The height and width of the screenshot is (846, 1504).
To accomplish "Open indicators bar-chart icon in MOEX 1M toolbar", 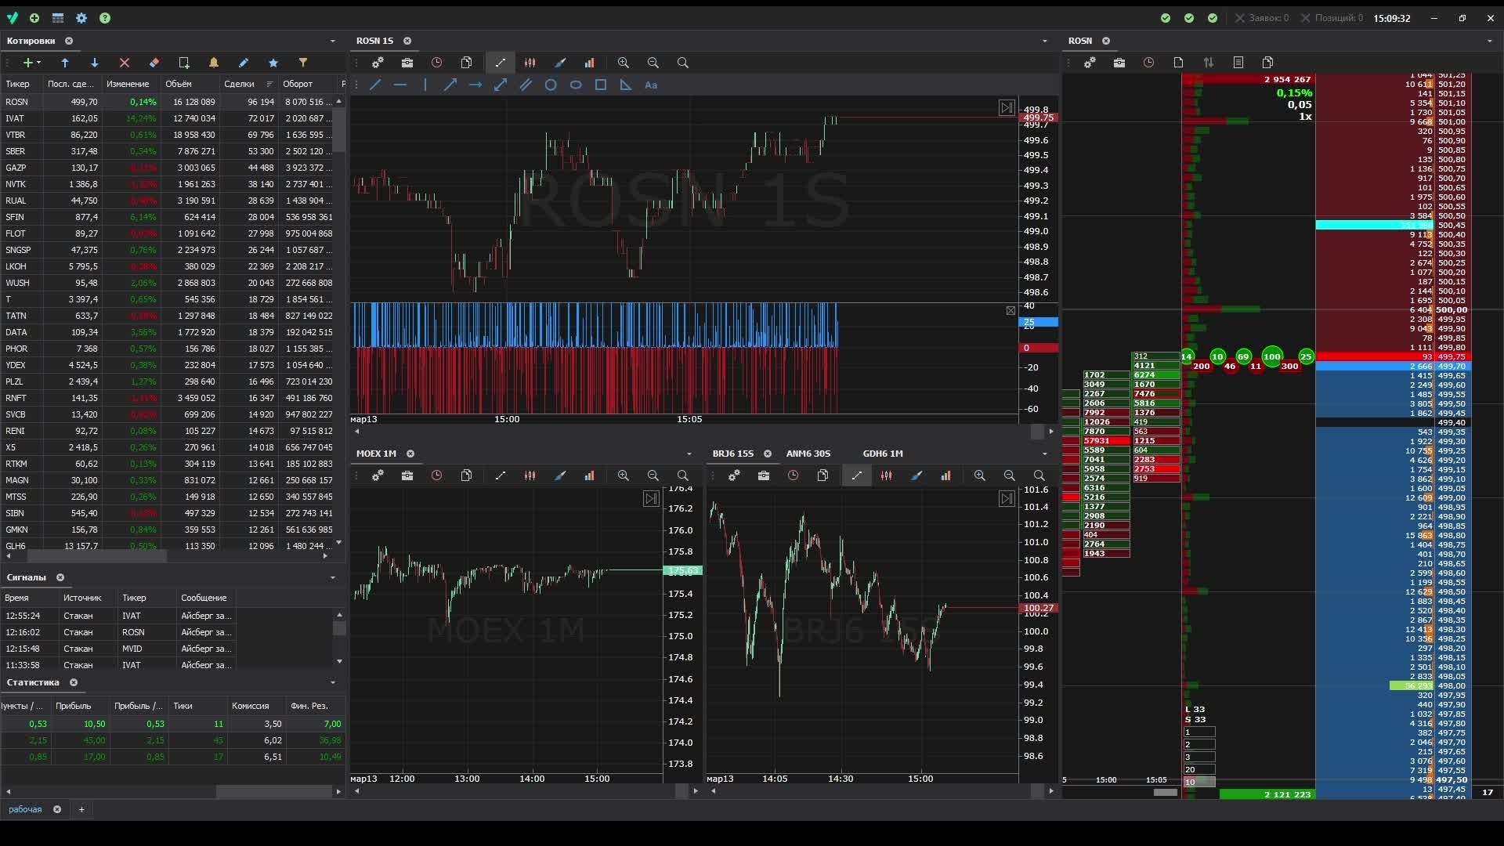I will pos(590,475).
